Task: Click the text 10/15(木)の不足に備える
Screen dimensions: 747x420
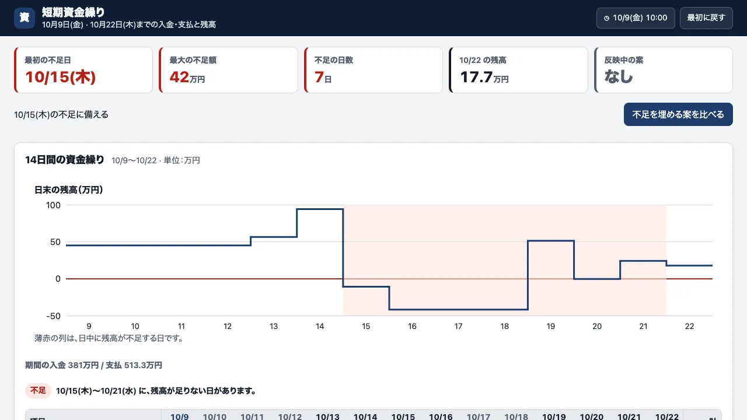Action: coord(61,114)
